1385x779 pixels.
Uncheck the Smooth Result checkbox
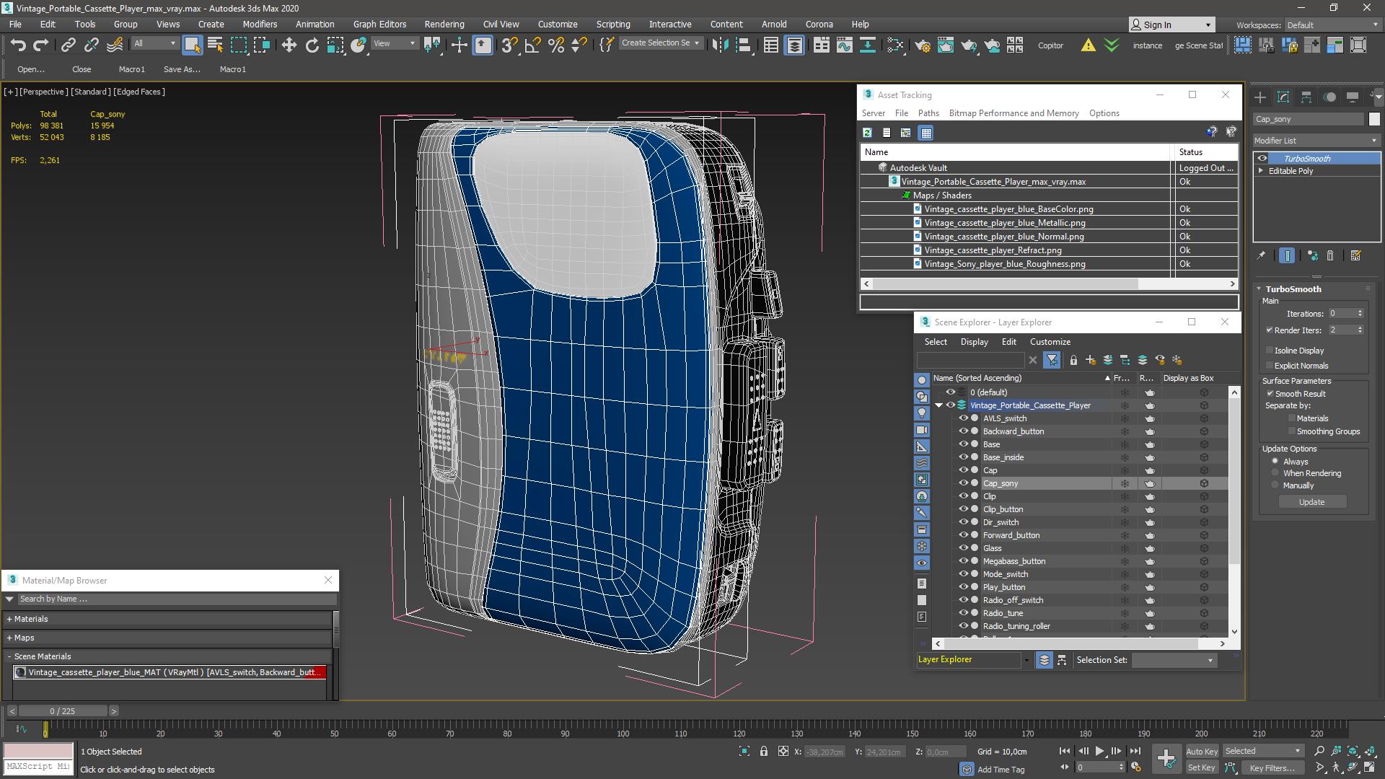1270,394
